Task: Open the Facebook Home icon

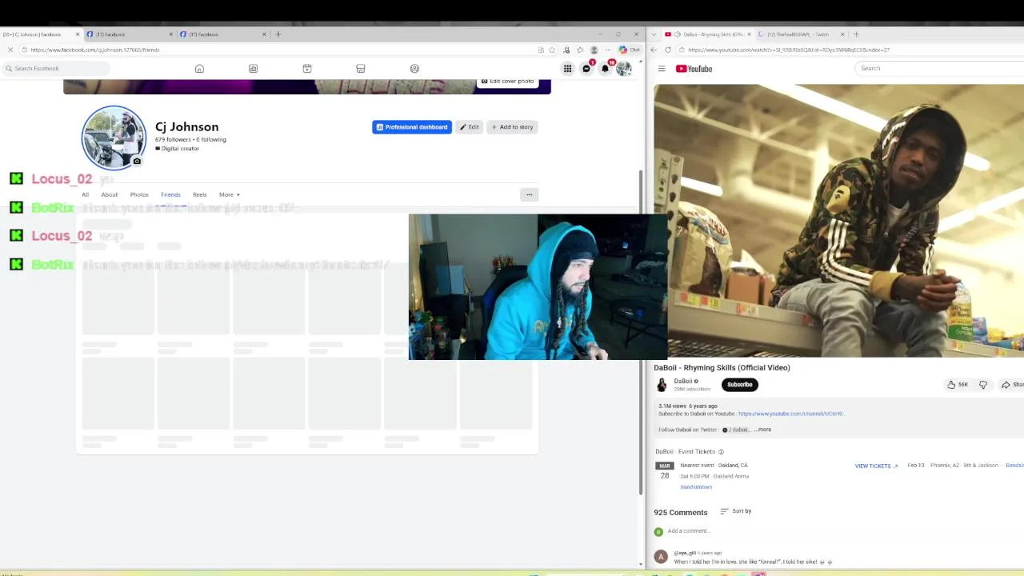Action: [199, 69]
